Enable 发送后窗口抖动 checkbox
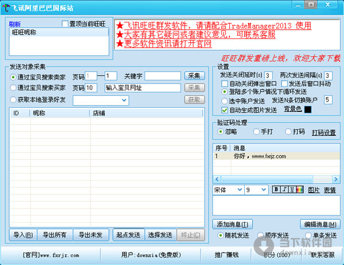The height and width of the screenshot is (265, 344). click(x=284, y=84)
